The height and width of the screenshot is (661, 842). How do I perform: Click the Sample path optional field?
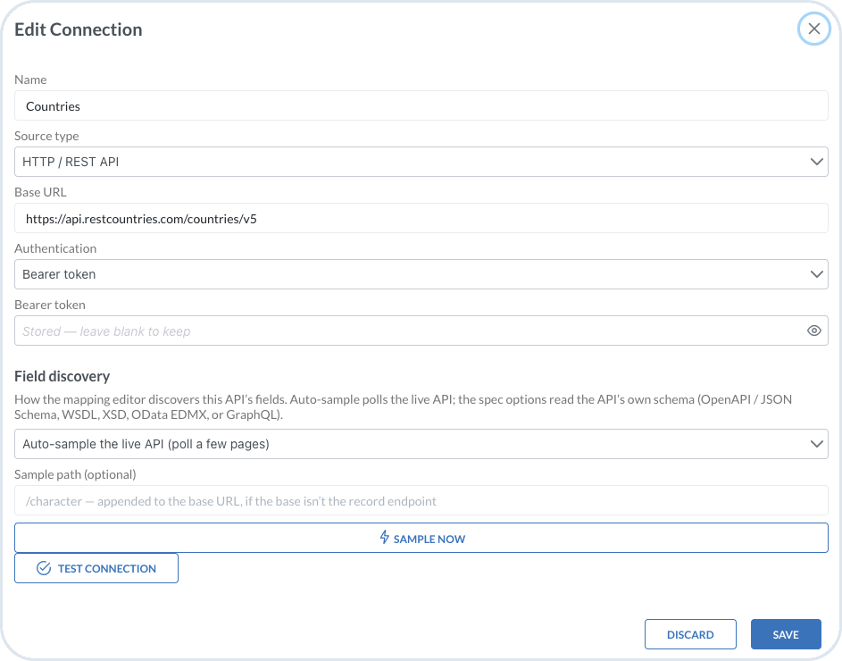[421, 501]
